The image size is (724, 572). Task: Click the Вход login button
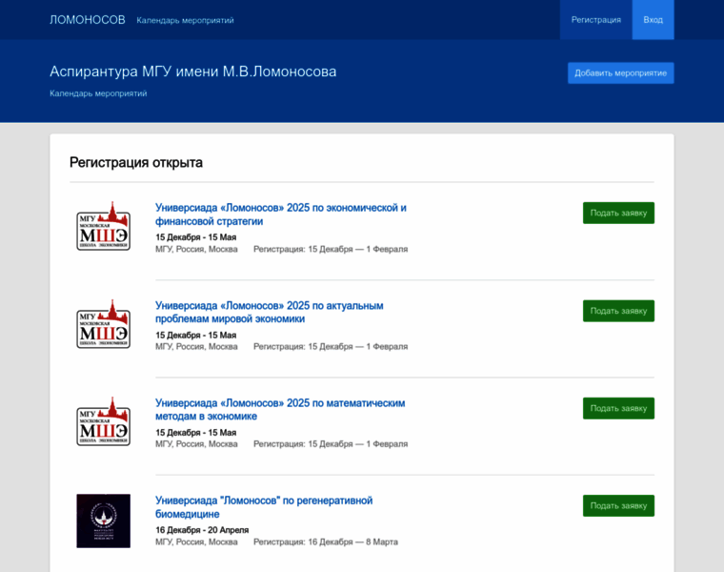tap(653, 20)
